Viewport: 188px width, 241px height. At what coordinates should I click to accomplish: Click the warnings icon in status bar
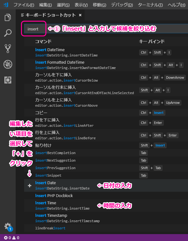[x=14, y=238]
